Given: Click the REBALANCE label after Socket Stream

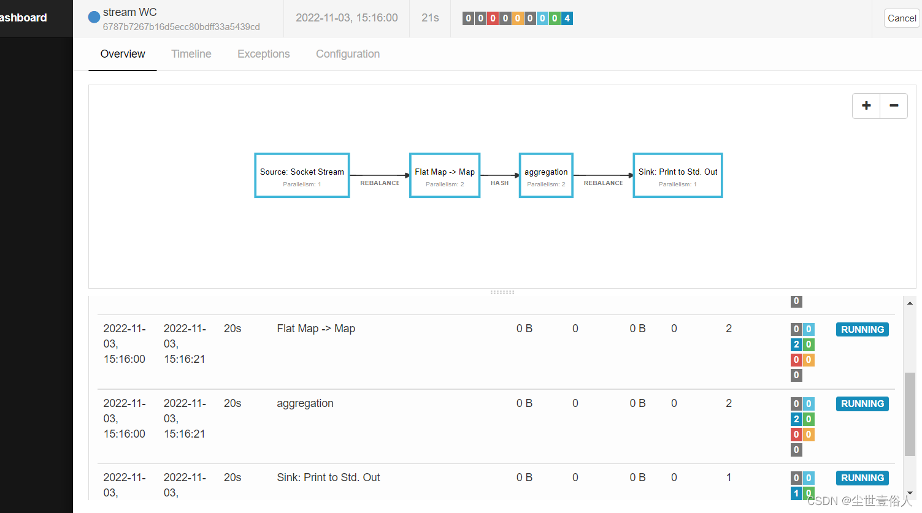Looking at the screenshot, I should click(x=380, y=183).
